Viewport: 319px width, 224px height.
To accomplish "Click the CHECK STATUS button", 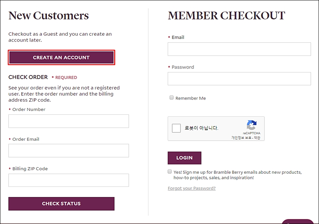I will [x=62, y=204].
